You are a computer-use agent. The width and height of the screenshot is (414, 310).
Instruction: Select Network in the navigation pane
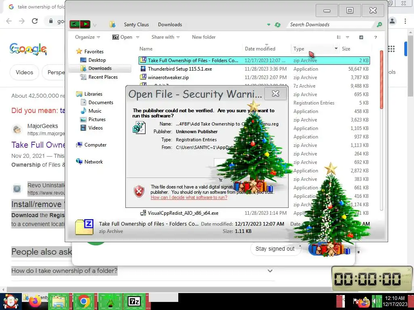tap(93, 161)
